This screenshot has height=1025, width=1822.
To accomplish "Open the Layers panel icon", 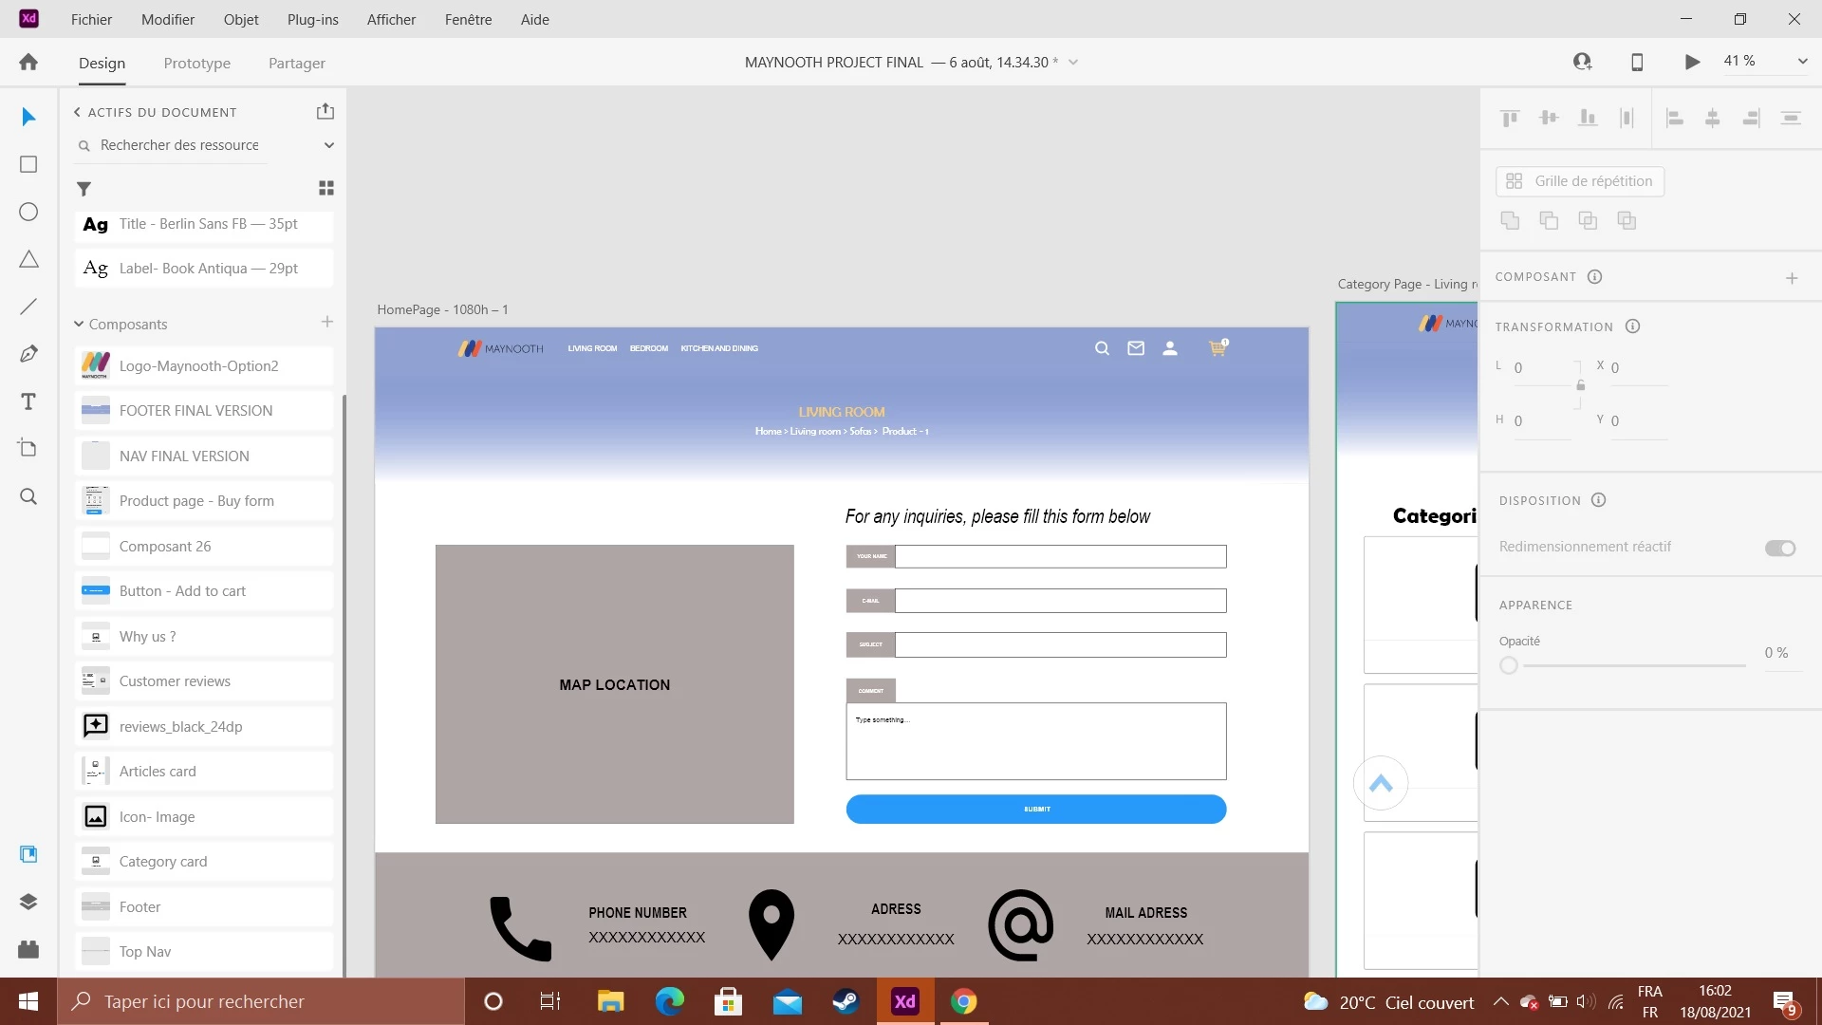I will click(28, 902).
